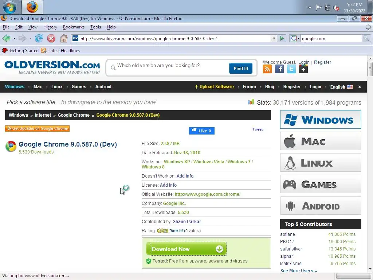Click the network tray icon
Screen dimensions: 373x280
tap(327, 8)
